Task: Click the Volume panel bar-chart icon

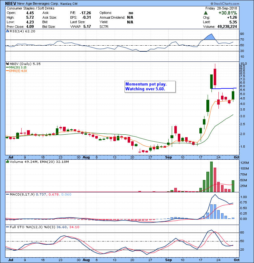Action: 7,162
